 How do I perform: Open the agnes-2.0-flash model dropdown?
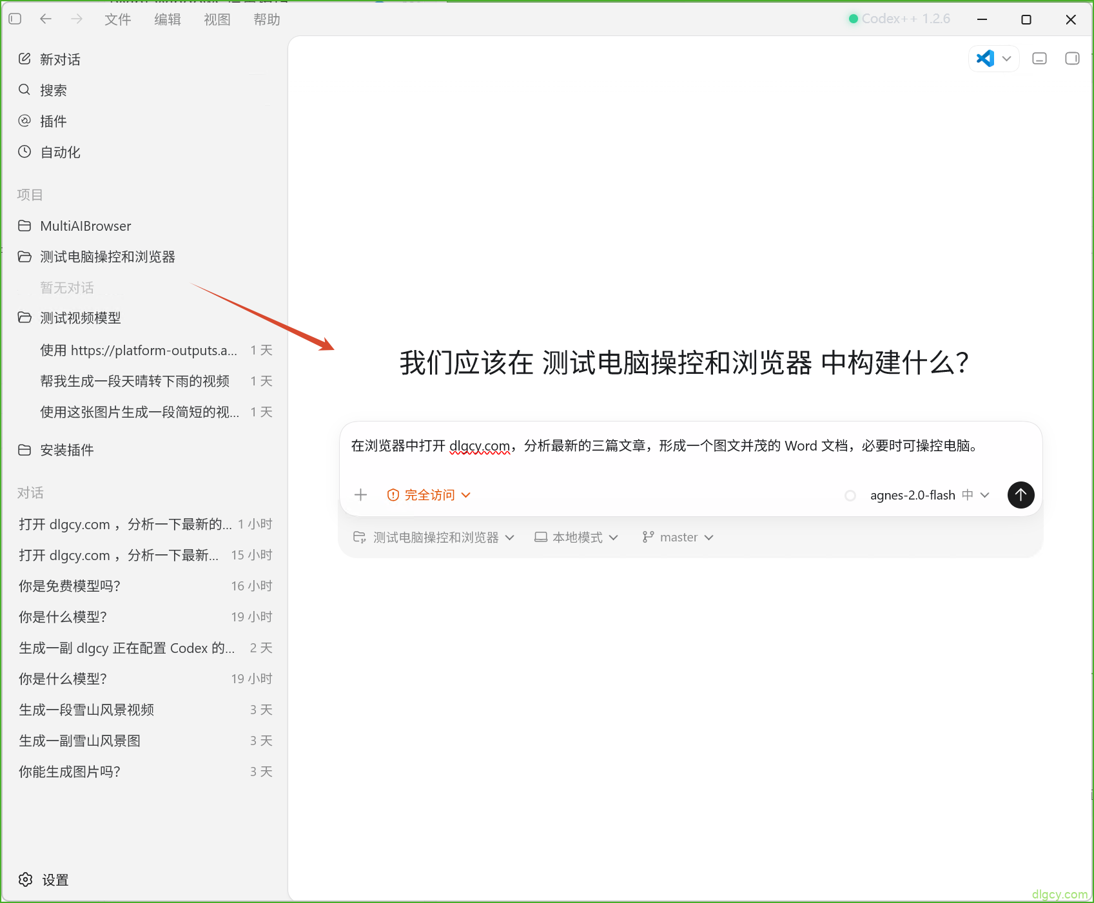pos(929,495)
